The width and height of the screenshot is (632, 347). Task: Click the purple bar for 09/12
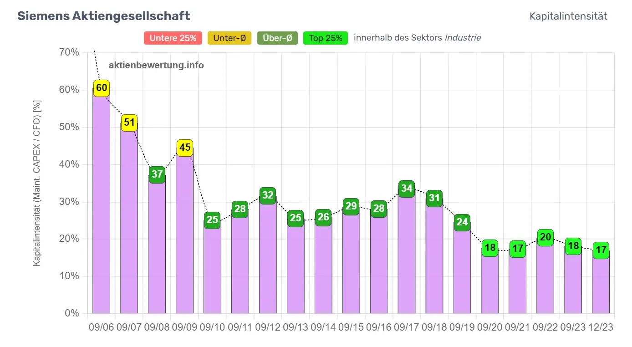(x=268, y=255)
